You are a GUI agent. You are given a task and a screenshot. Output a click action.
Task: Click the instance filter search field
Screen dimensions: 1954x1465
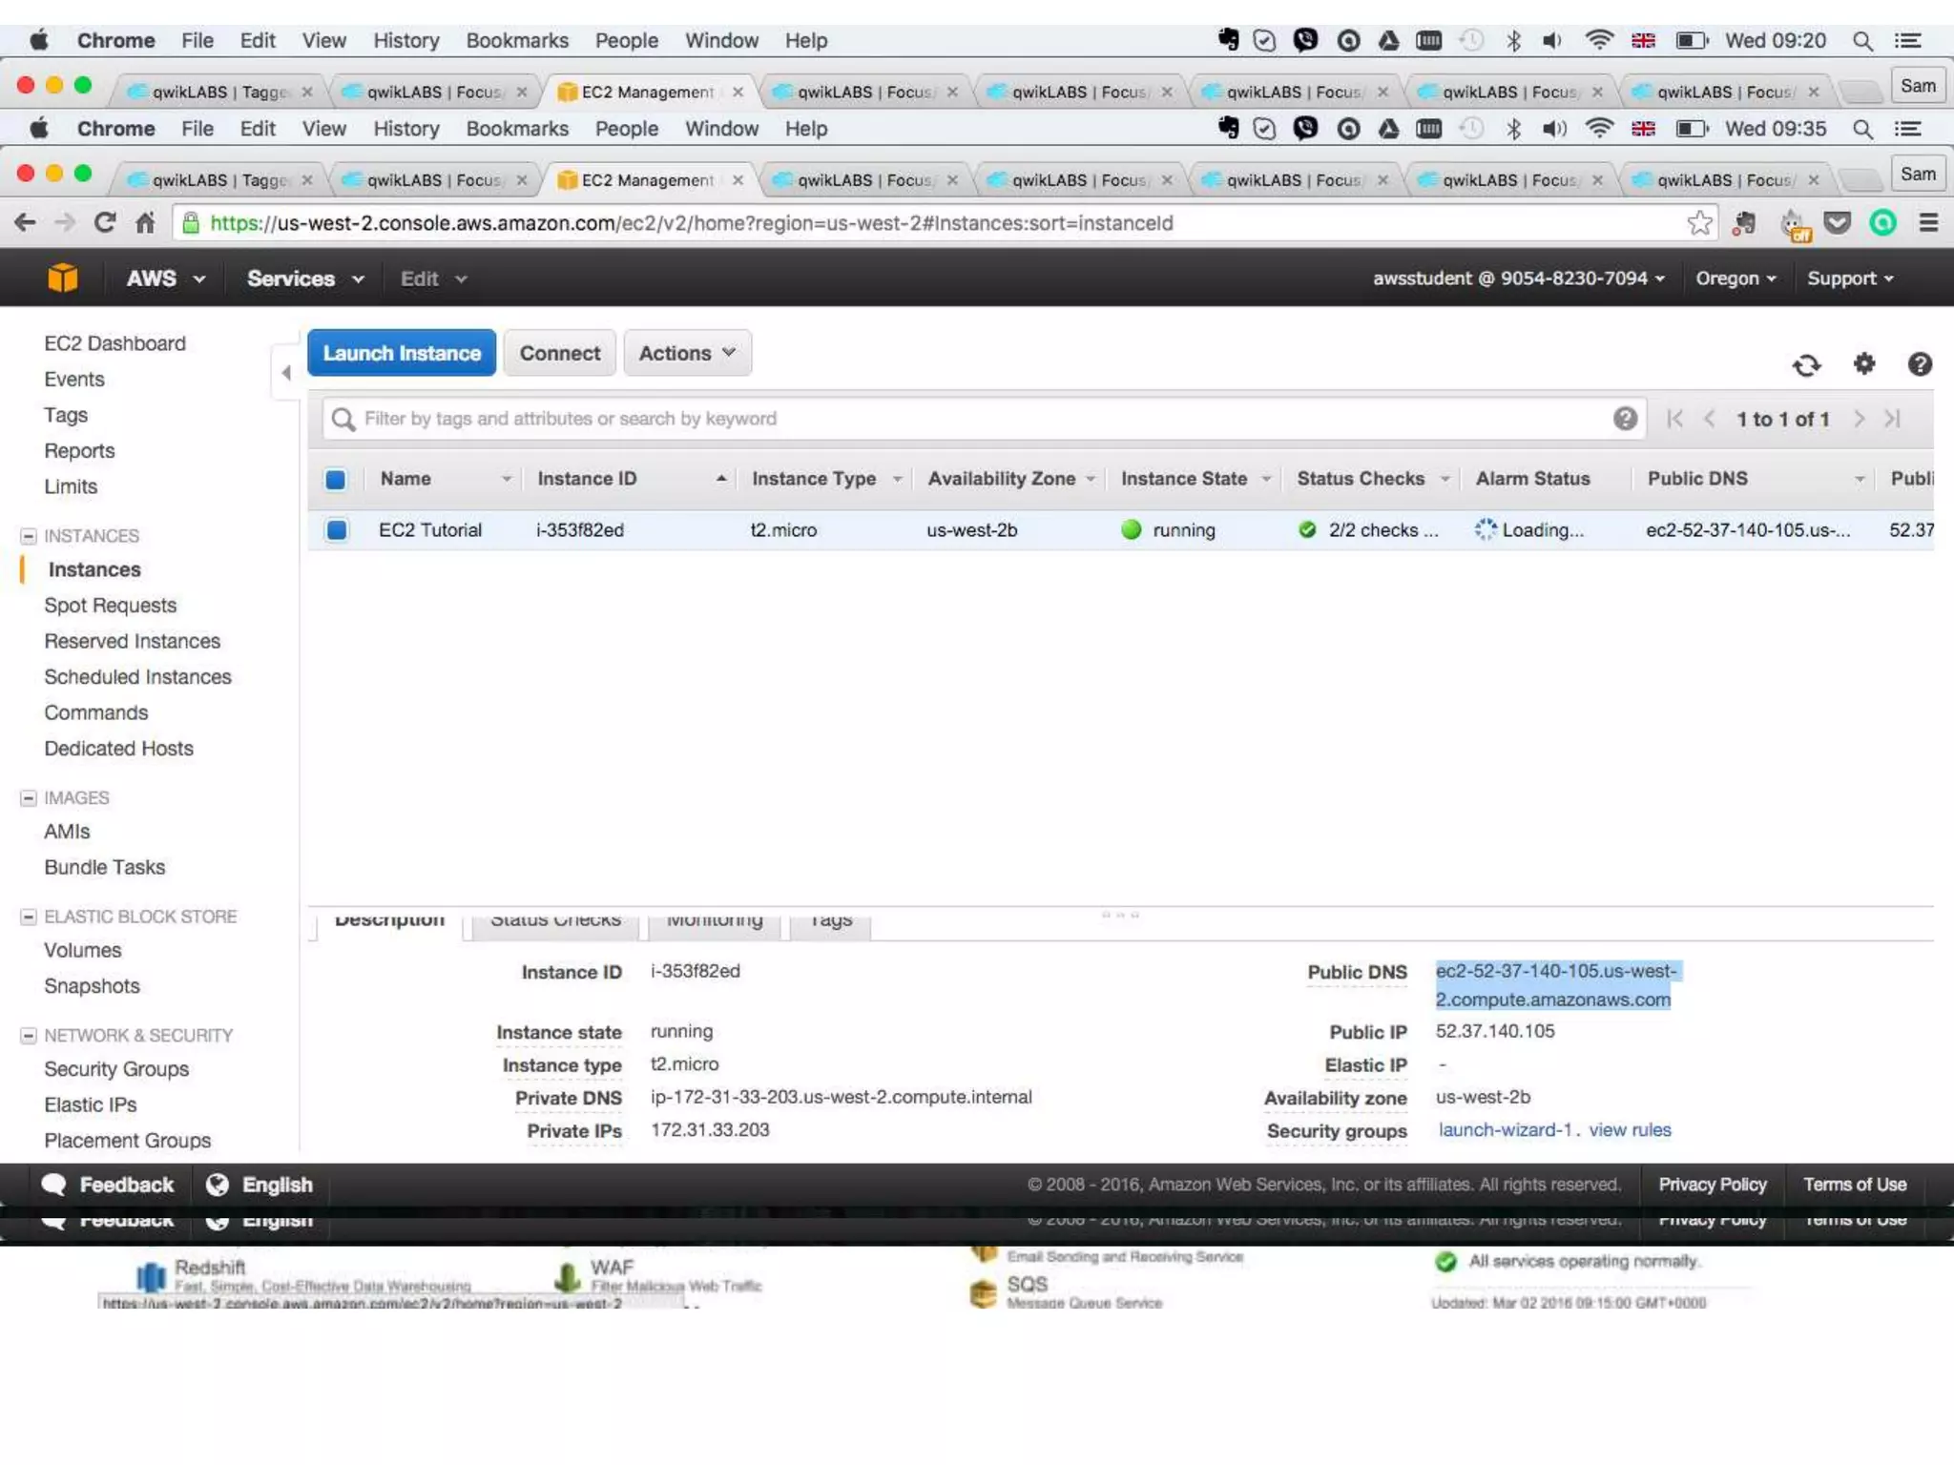click(983, 419)
